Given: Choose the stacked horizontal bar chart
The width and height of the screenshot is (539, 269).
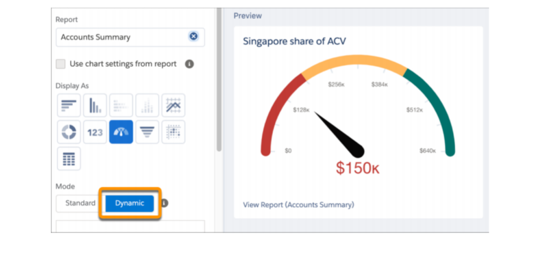Looking at the screenshot, I should point(121,106).
